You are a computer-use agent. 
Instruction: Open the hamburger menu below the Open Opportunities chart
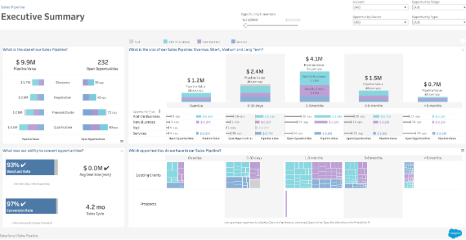click(x=122, y=141)
